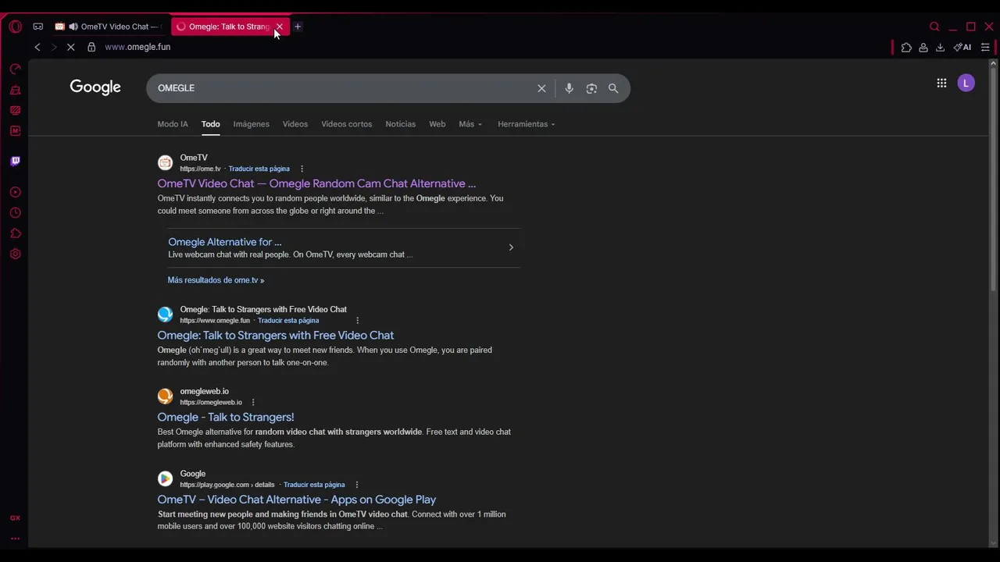Open the GX Corner gamepad icon
This screenshot has height=562, width=1000.
point(37,27)
